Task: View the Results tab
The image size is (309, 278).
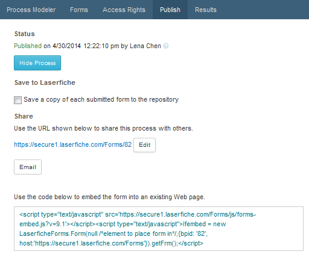Action: coord(206,10)
